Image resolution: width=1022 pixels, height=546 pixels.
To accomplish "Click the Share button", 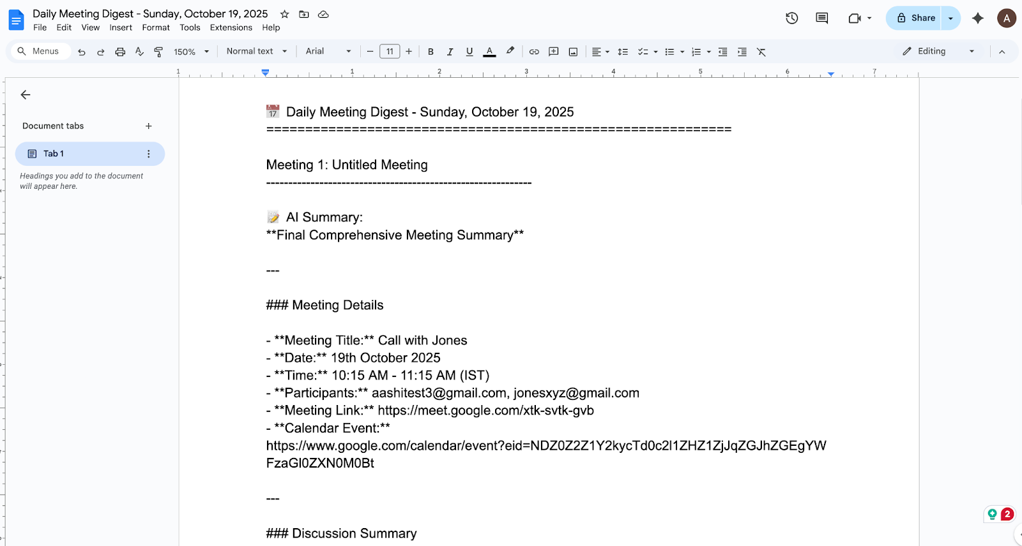I will click(915, 18).
